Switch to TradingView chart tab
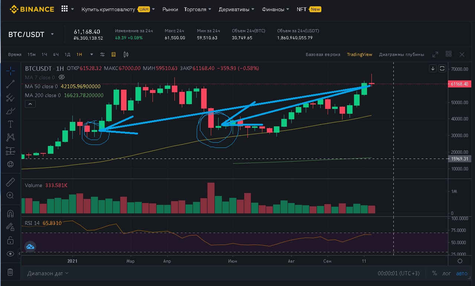 coord(360,54)
